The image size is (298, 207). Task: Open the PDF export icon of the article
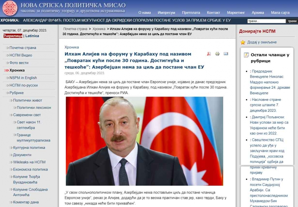[x=209, y=54]
